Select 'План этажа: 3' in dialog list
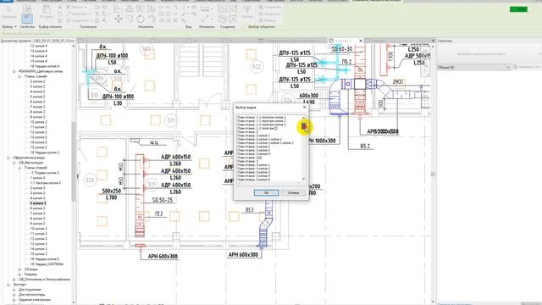 pos(247,162)
